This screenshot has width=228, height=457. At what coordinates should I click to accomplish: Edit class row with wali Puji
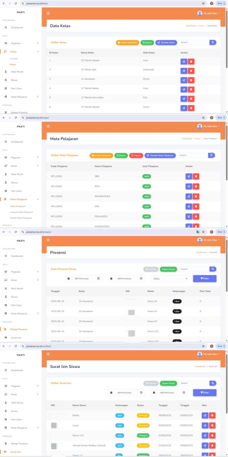click(184, 99)
